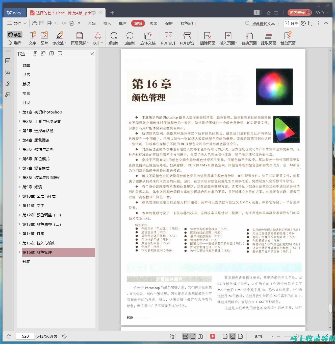
Task: Click the 图片 image tool
Action: click(x=44, y=38)
